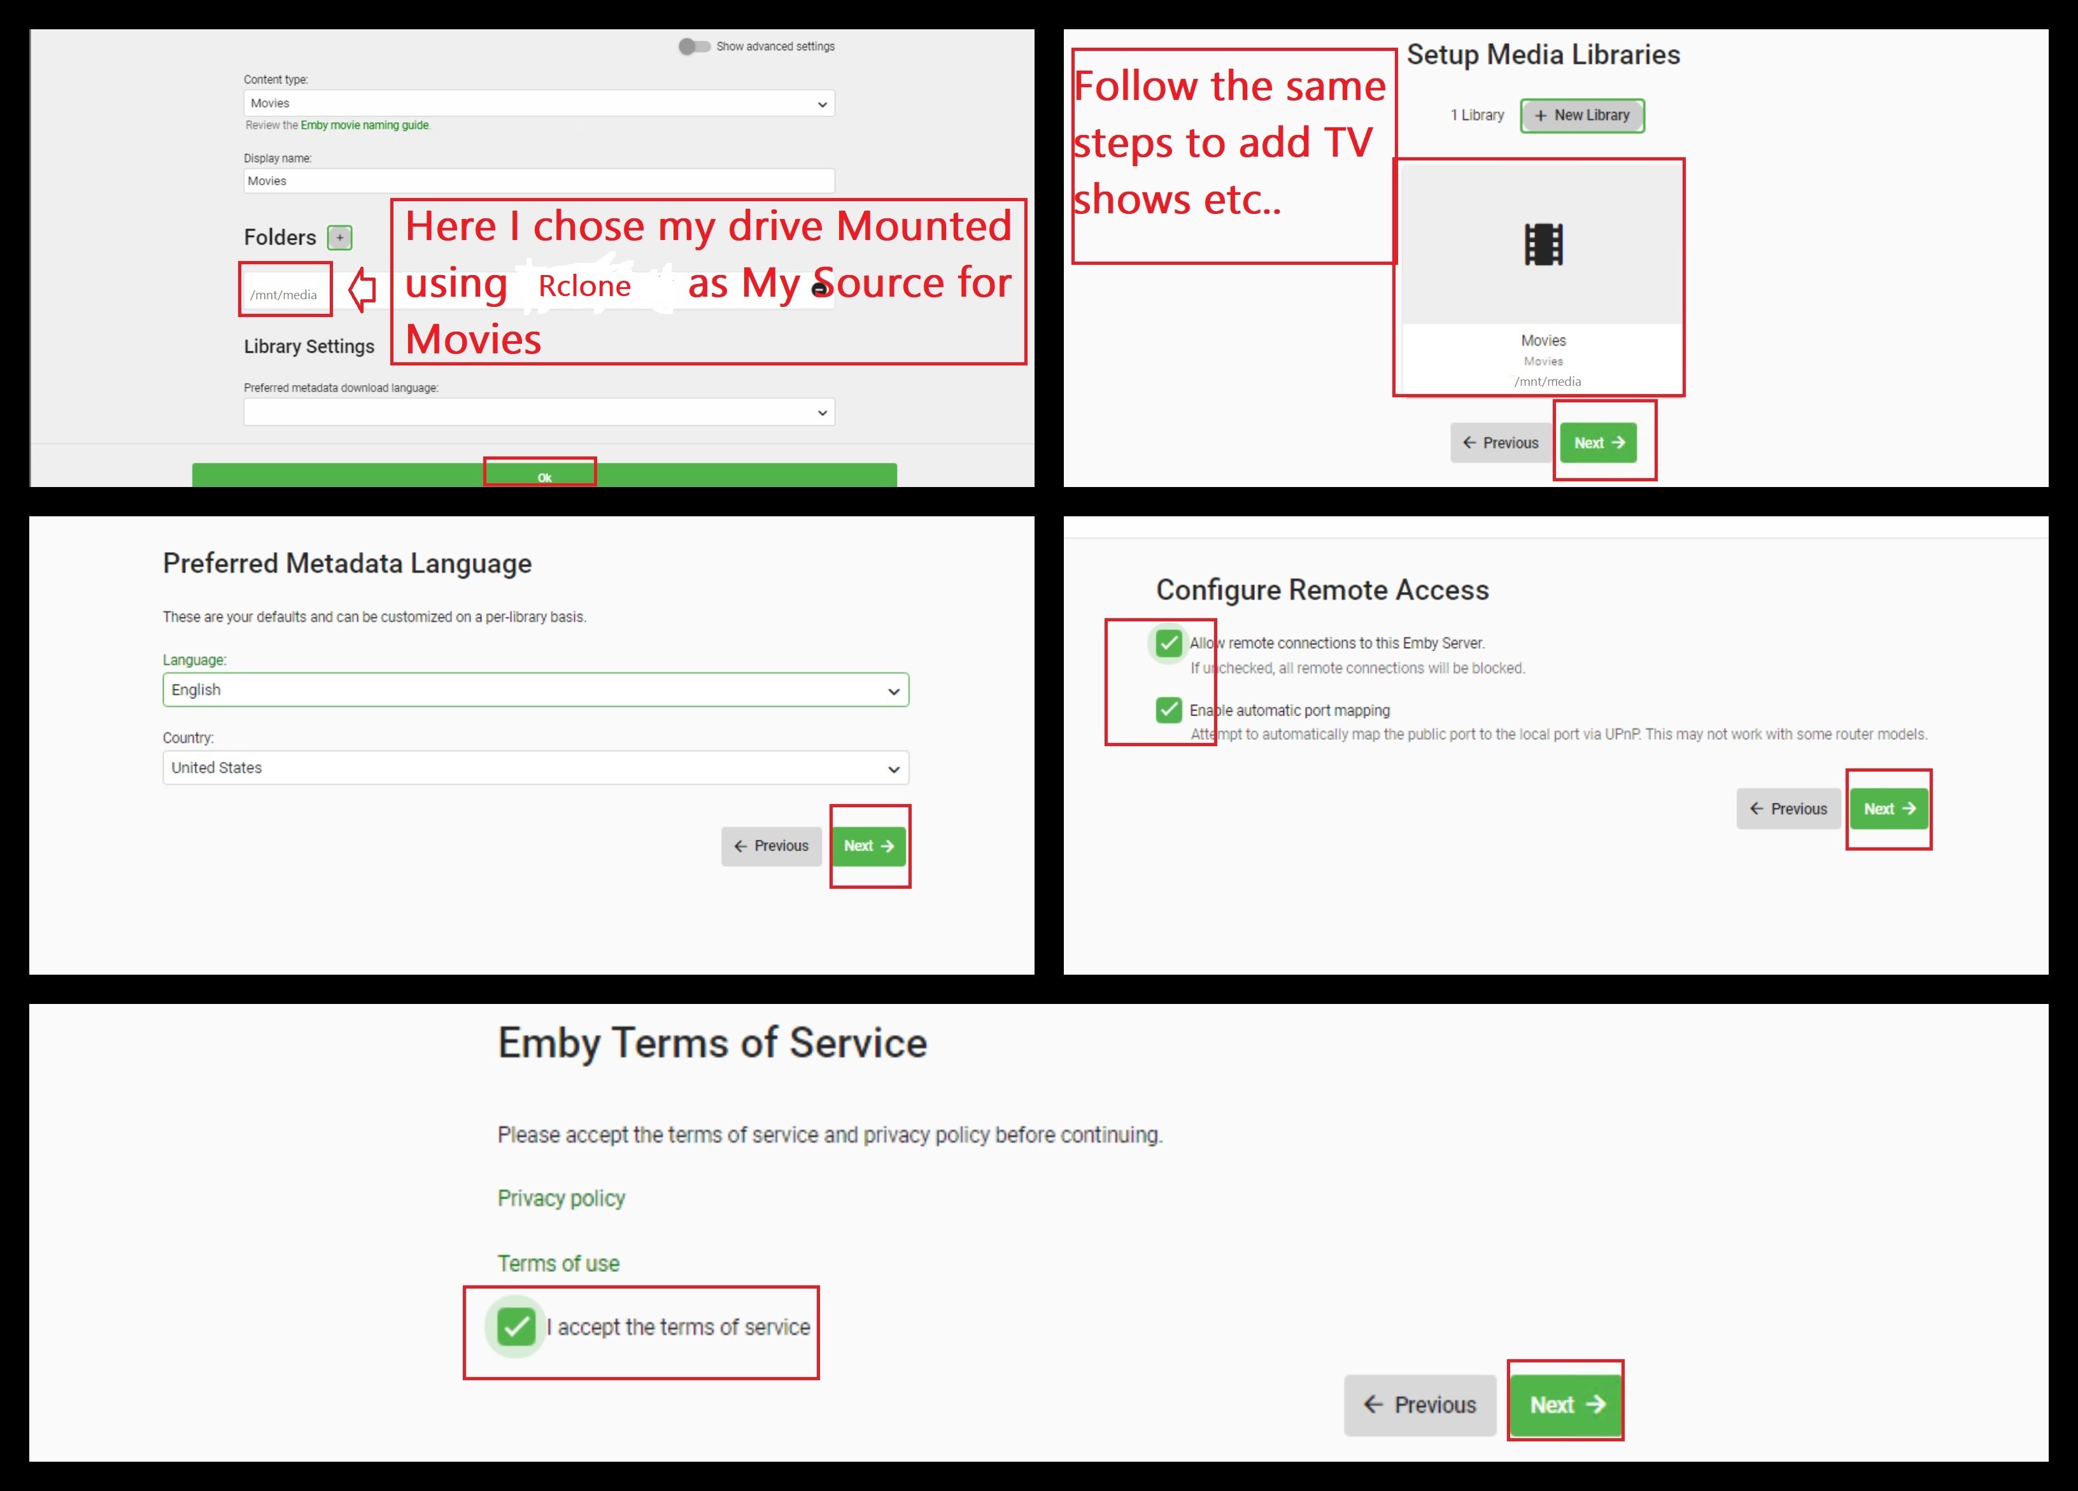This screenshot has width=2078, height=1491.
Task: Open the Emby movie naming guide link
Action: (x=365, y=125)
